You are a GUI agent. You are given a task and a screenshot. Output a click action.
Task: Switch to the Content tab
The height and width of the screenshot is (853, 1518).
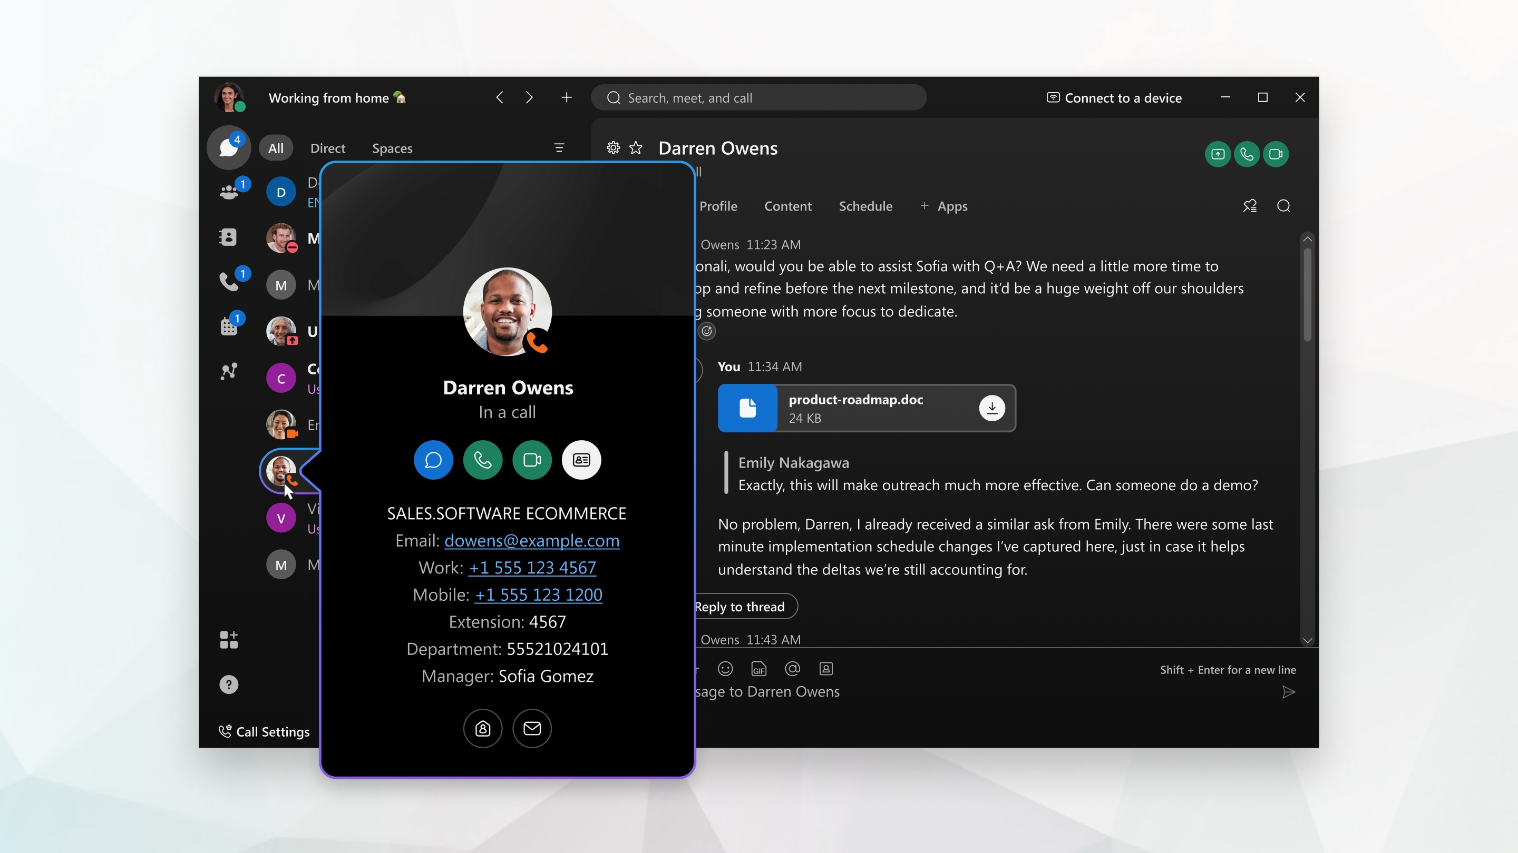coord(787,206)
